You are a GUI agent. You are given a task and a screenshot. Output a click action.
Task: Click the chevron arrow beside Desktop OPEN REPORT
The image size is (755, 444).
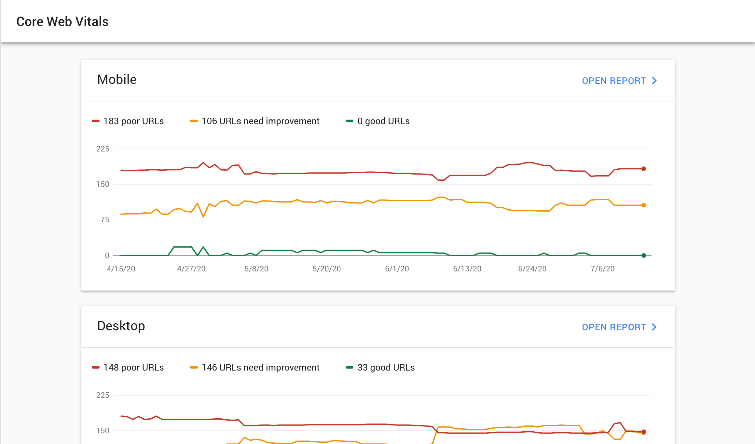[654, 327]
